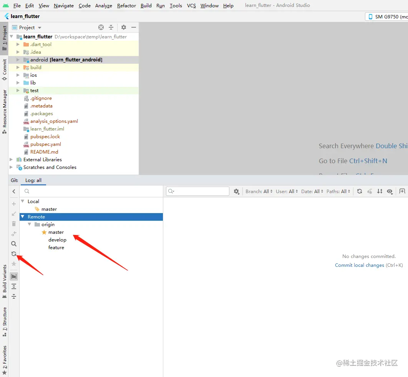Select analysis_options.yaml file
Screen dimensions: 408x377
tap(54, 121)
